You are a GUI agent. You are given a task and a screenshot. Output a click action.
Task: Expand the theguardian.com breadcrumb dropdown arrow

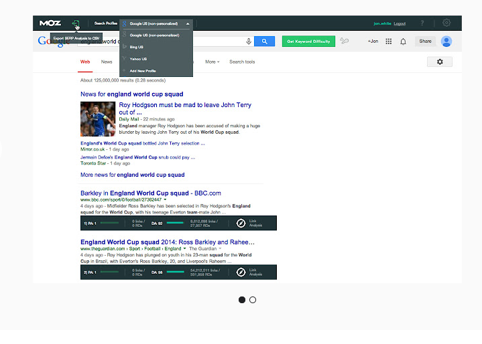184,248
